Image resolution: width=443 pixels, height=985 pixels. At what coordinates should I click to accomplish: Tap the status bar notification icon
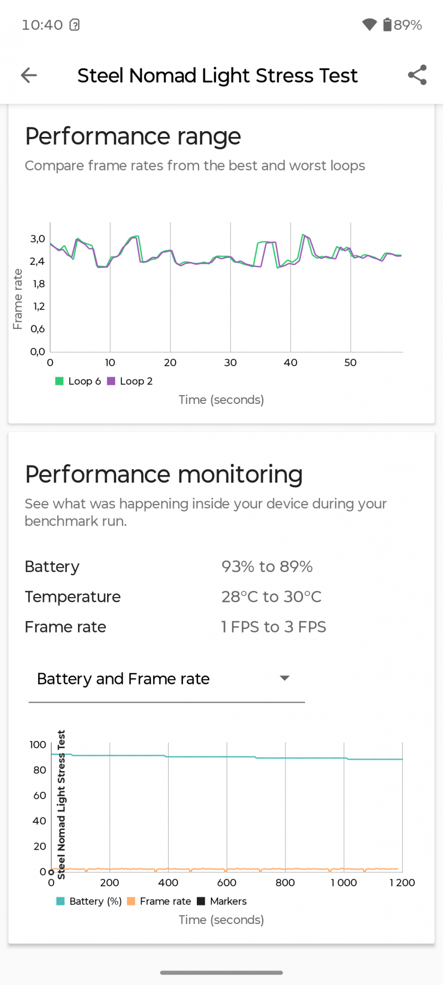pyautogui.click(x=75, y=24)
